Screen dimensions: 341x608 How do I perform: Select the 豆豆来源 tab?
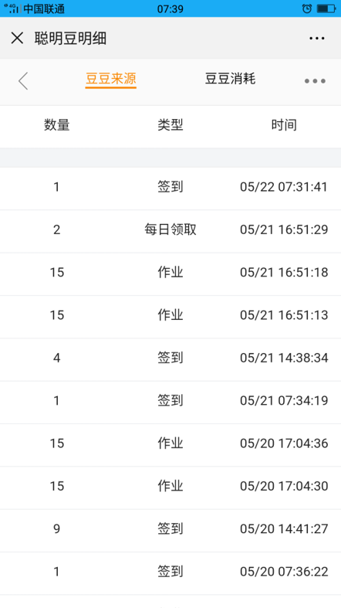pos(110,80)
